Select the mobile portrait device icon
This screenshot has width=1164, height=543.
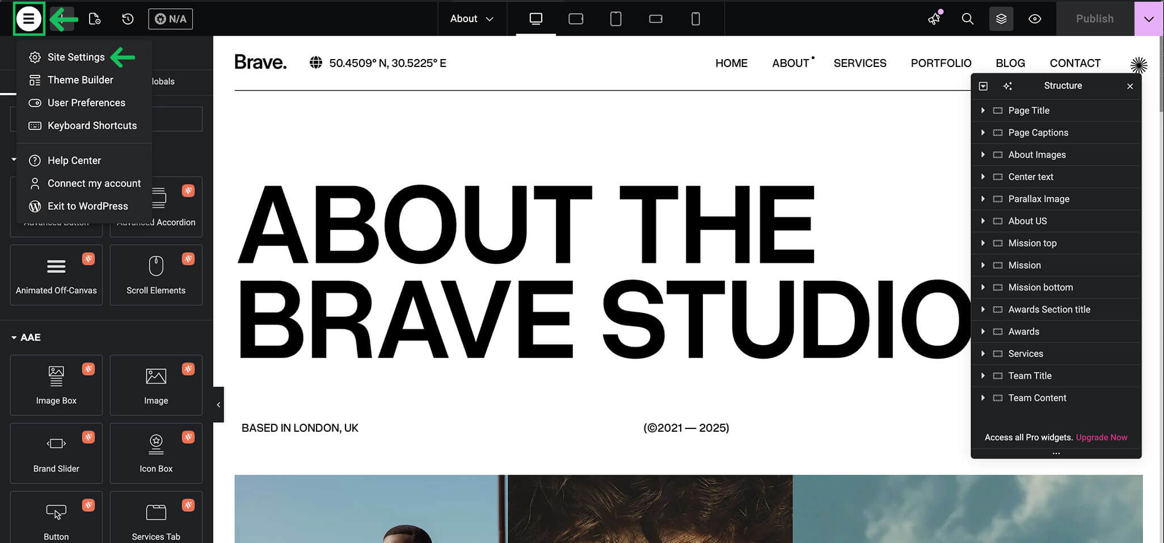pos(695,19)
